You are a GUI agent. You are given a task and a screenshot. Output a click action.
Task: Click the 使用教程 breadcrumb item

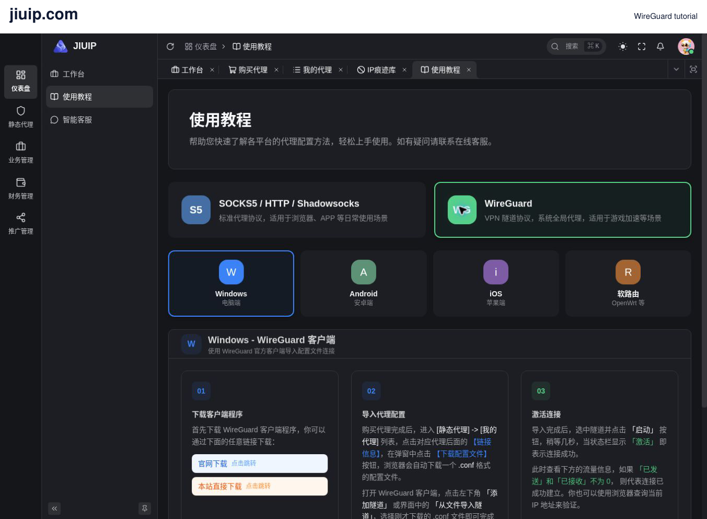[252, 47]
